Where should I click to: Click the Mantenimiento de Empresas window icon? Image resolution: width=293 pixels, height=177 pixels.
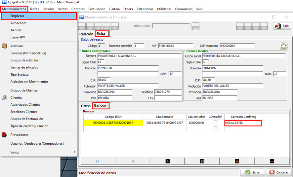tap(82, 17)
